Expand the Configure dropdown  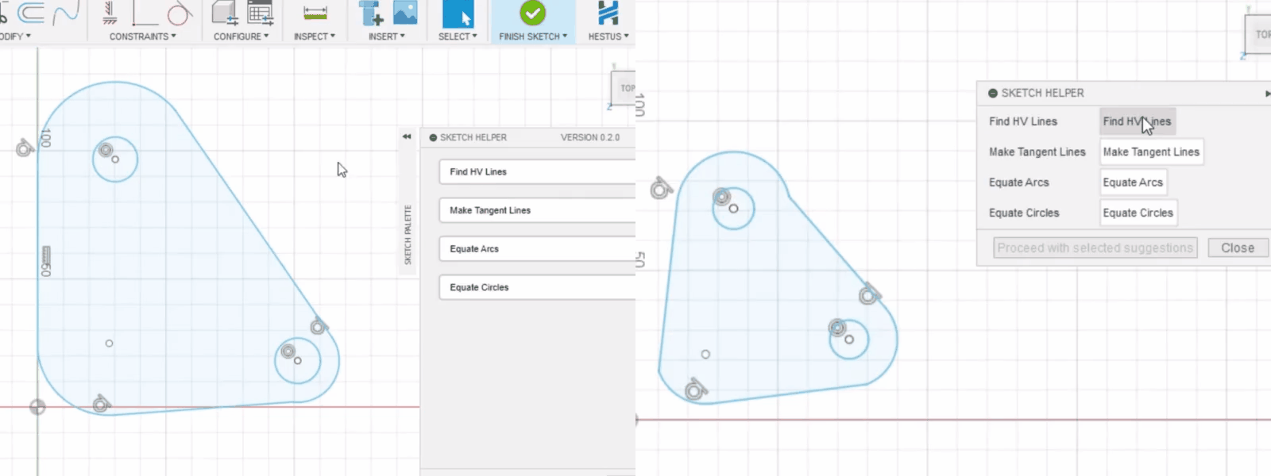pos(241,36)
